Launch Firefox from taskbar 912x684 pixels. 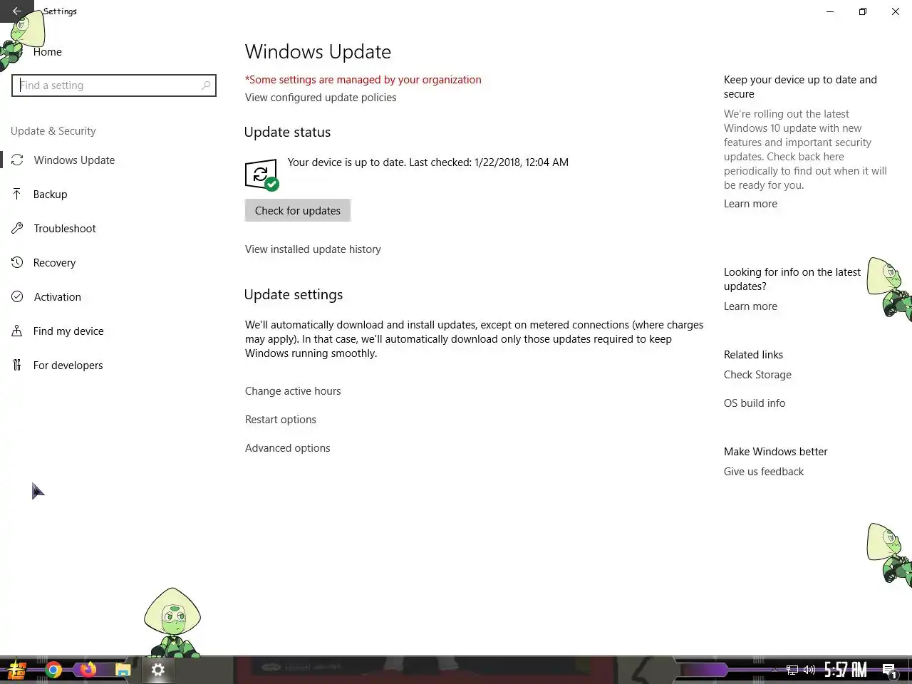88,670
